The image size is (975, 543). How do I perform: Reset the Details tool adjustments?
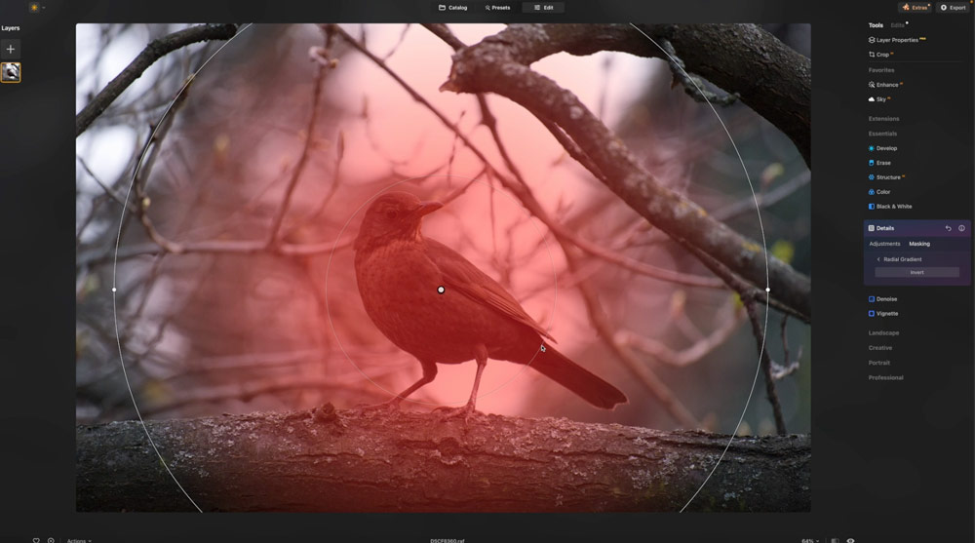(x=949, y=228)
